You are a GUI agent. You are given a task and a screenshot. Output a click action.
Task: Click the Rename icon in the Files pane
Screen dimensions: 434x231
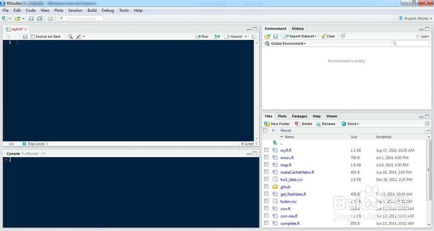[x=318, y=124]
